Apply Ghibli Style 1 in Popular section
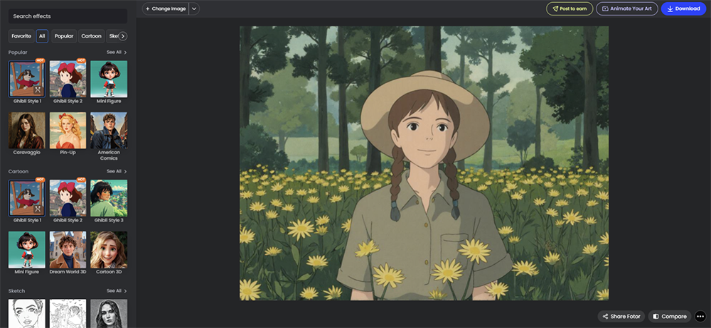Viewport: 711px width, 328px height. (x=27, y=79)
